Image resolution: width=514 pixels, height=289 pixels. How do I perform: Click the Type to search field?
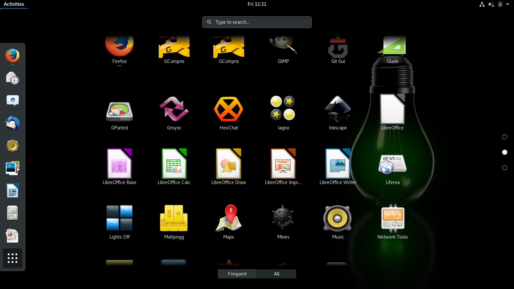coord(257,22)
